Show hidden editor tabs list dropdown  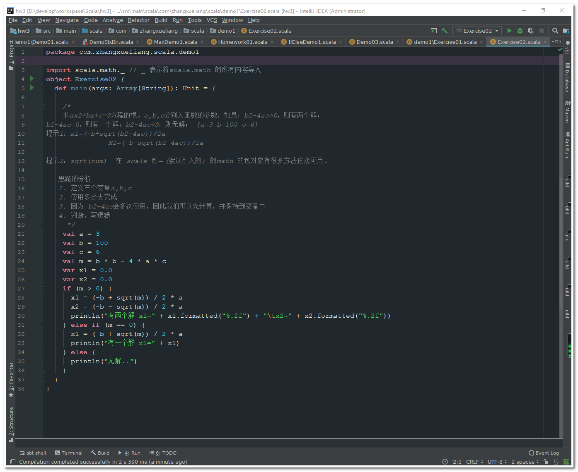pyautogui.click(x=556, y=42)
